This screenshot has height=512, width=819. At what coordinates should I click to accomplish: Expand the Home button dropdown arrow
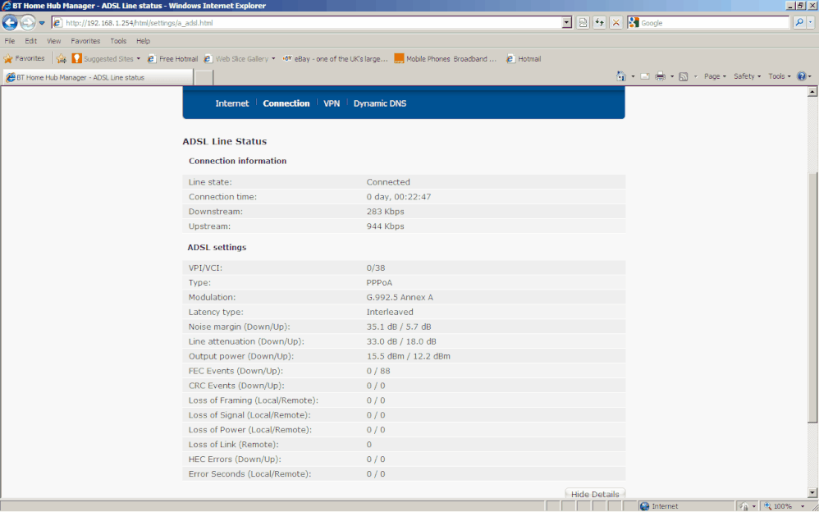(x=633, y=76)
